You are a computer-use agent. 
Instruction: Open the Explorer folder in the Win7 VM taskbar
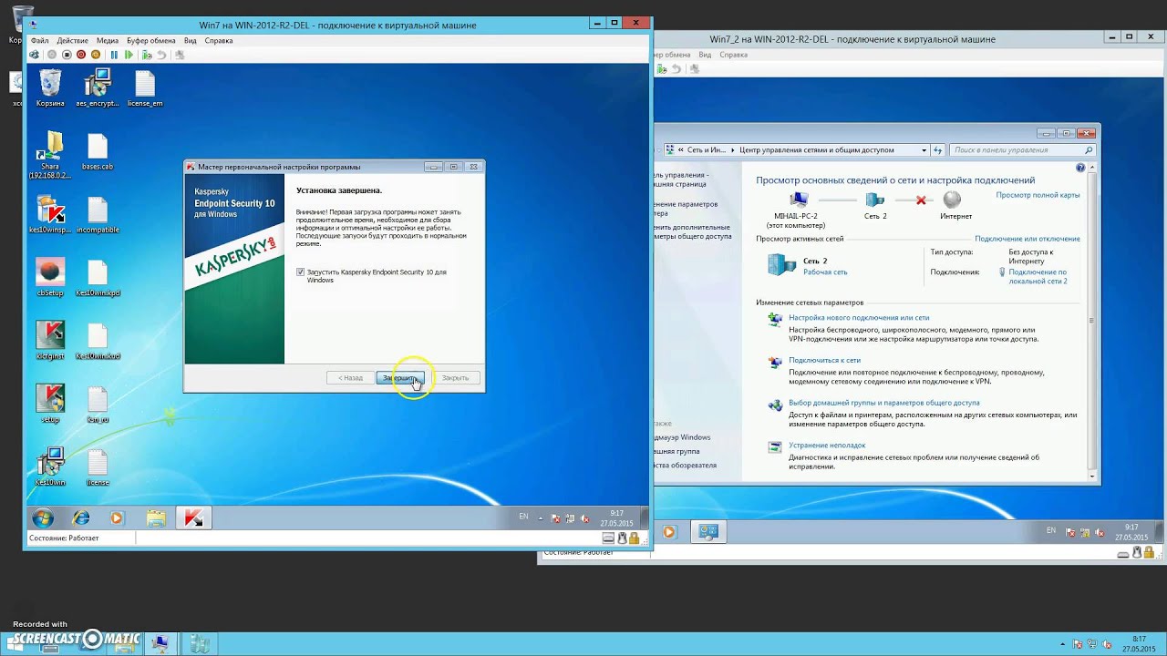(x=156, y=518)
